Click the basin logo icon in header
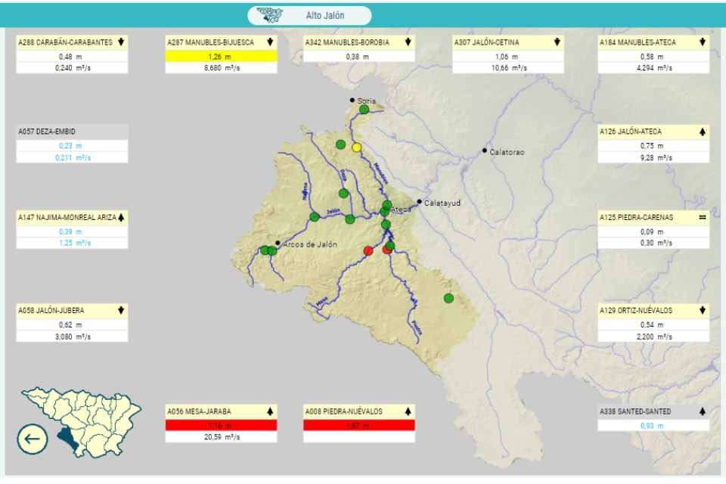Viewport: 726px width, 484px height. [269, 15]
